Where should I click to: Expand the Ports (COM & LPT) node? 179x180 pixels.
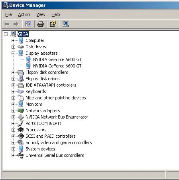pyautogui.click(x=13, y=124)
